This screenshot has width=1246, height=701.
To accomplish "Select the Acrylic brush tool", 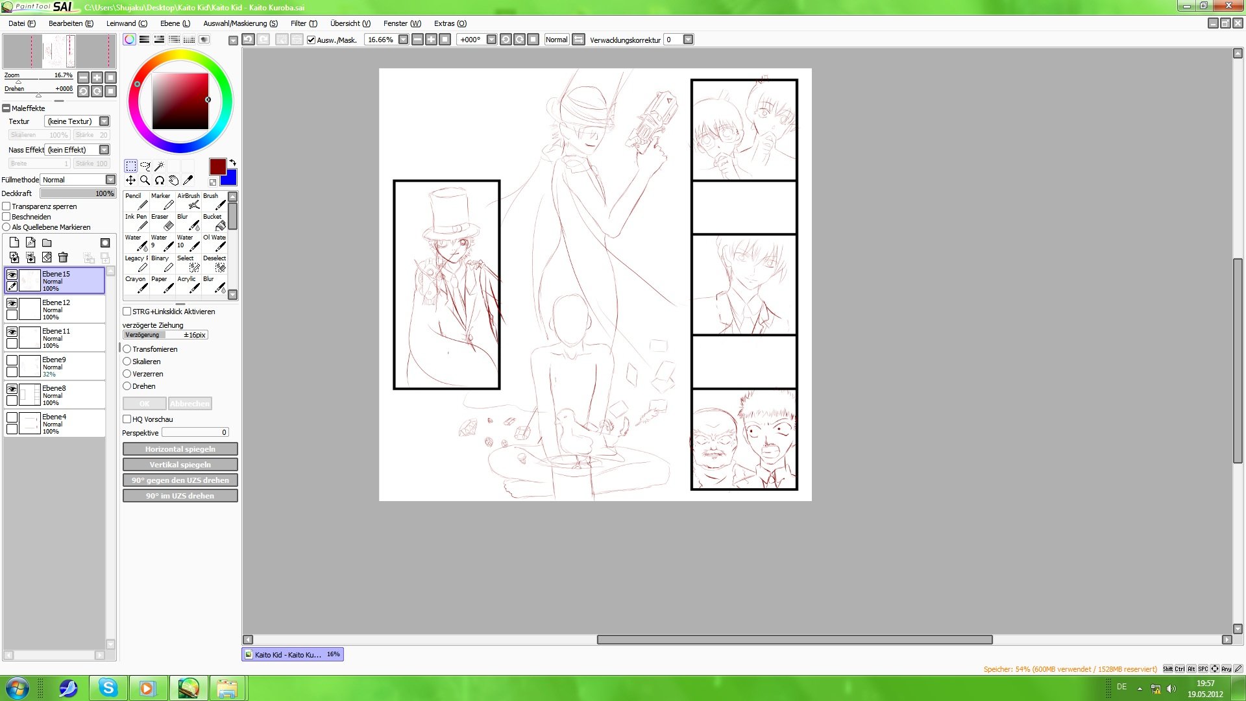I will pyautogui.click(x=188, y=284).
